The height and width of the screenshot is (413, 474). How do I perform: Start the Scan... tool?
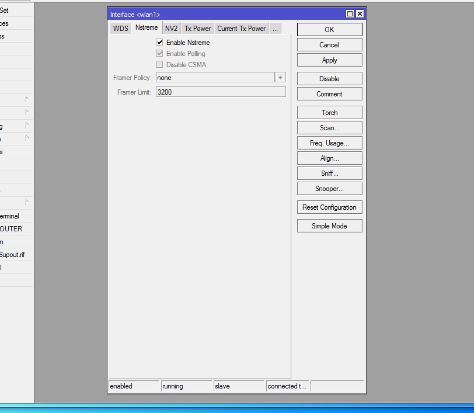point(329,128)
